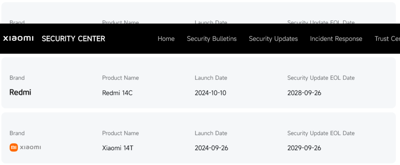This screenshot has height=165, width=400.
Task: Click Product Name label in Xiaomi 14T card
Action: 120,133
